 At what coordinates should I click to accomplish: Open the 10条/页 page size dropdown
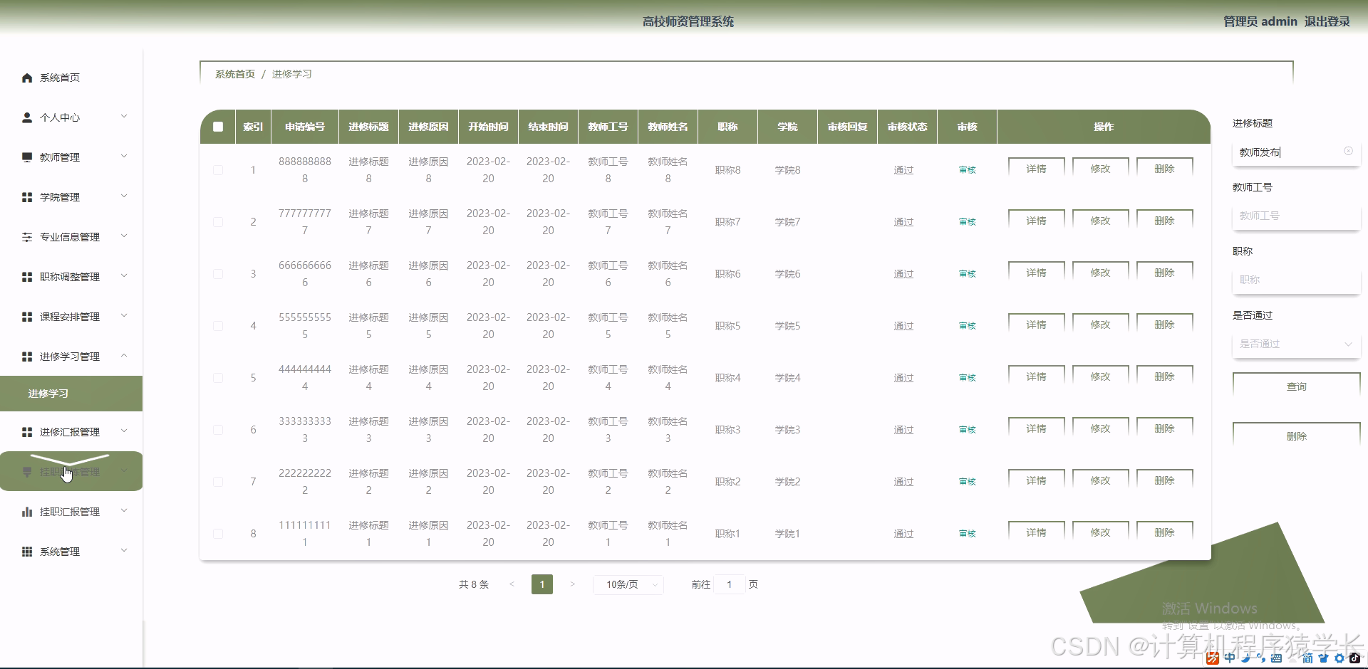(628, 584)
